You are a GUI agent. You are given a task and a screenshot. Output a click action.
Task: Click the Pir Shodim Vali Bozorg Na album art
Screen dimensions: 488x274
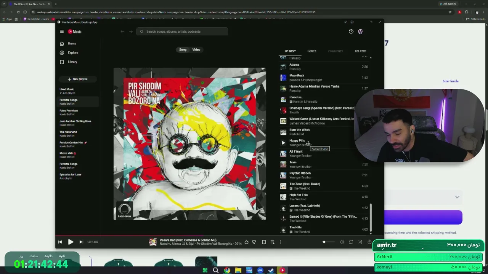(x=190, y=144)
